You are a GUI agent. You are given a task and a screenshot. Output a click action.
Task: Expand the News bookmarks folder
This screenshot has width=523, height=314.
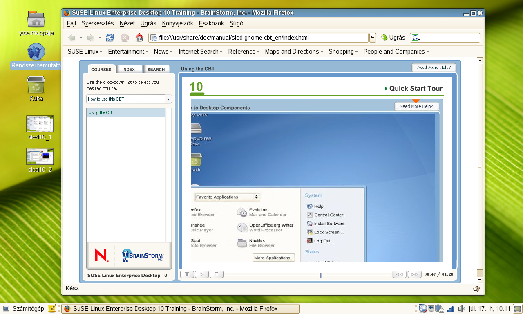tap(163, 52)
